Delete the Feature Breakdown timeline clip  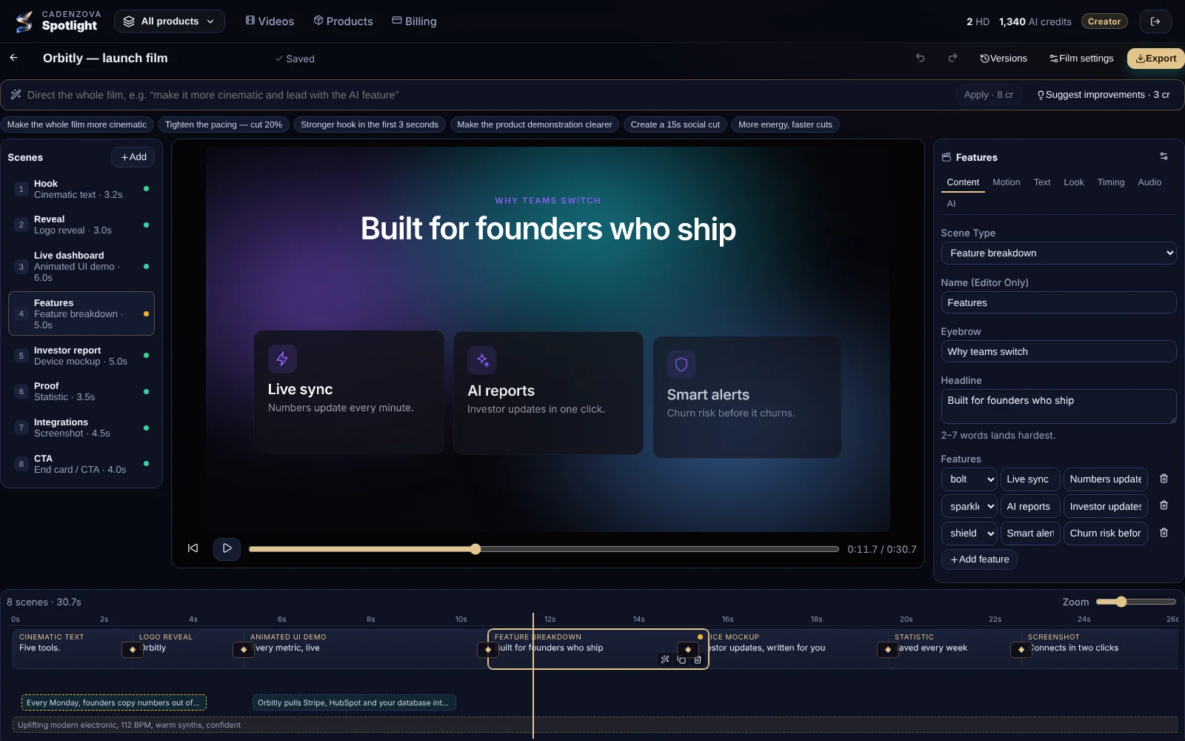[698, 659]
